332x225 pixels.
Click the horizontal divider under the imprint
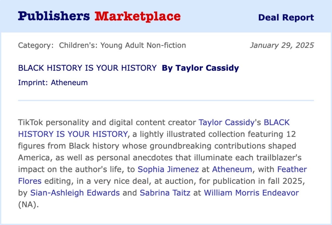coord(166,101)
